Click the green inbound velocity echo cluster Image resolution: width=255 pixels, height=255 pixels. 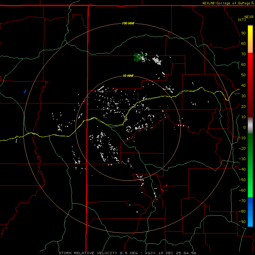click(x=138, y=57)
